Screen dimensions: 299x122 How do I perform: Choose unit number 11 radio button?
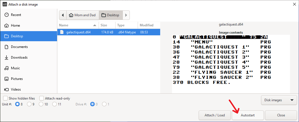55,104
